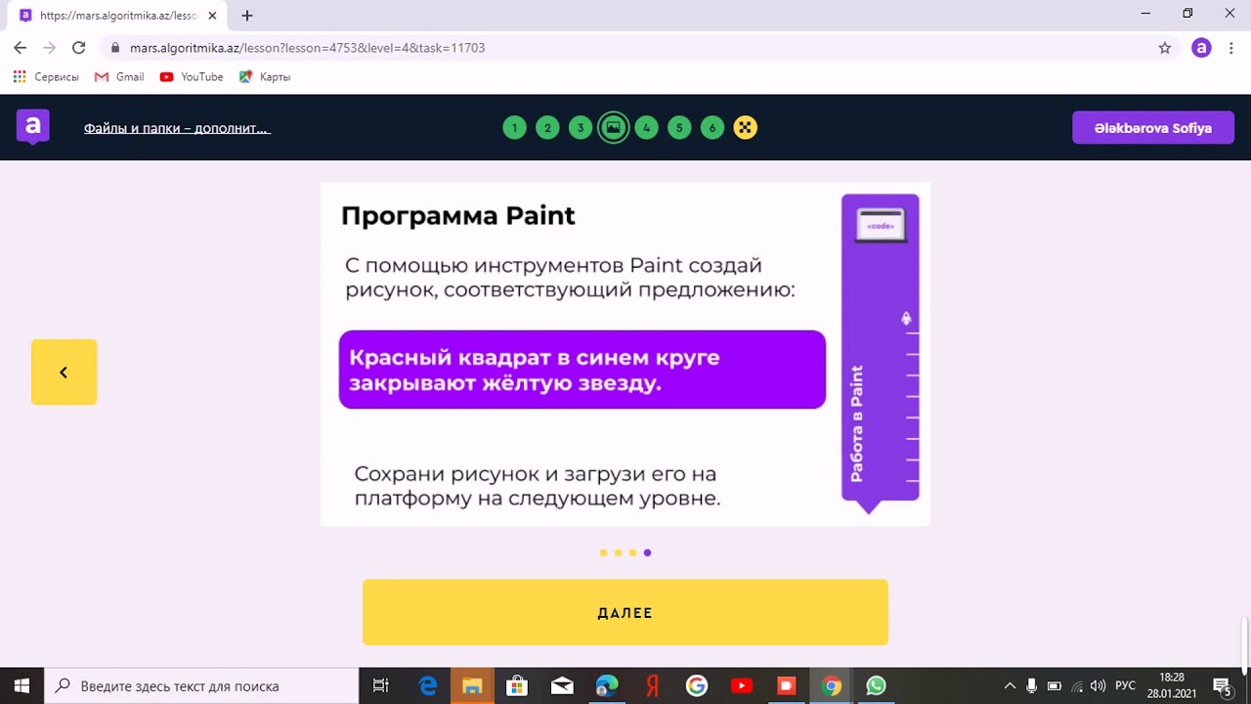Open File Explorer from the taskbar
This screenshot has width=1251, height=704.
pos(472,685)
